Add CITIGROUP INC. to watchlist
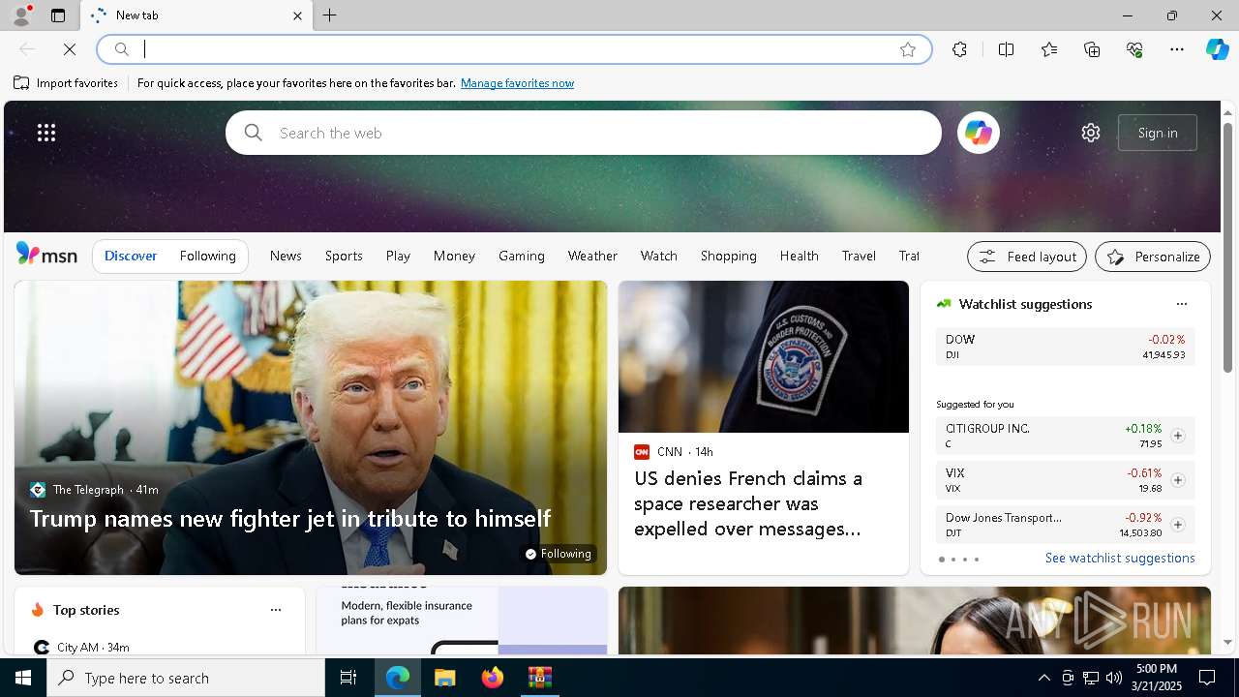 1177,436
